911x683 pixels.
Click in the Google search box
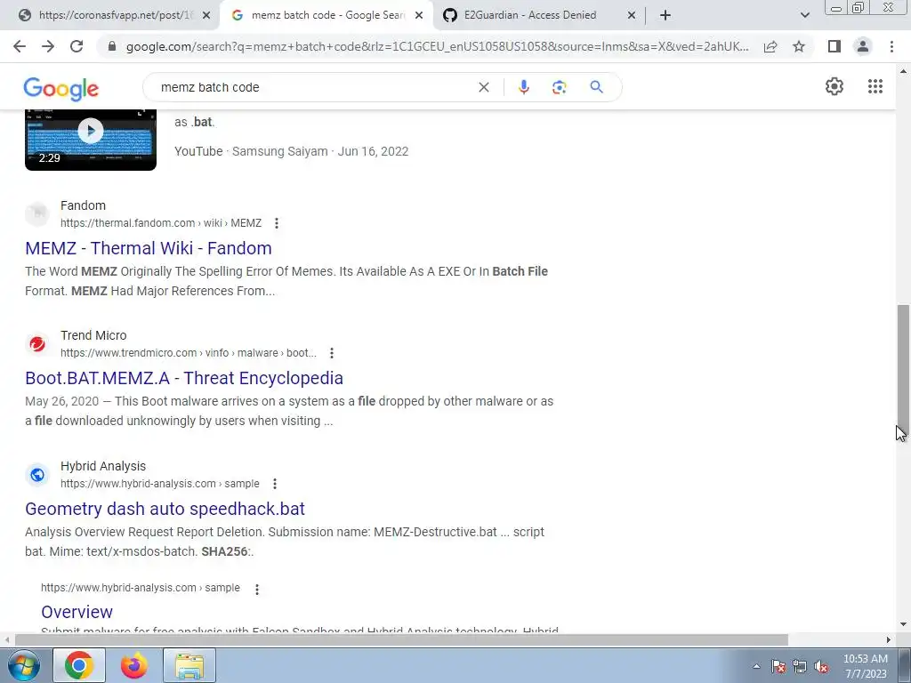[x=314, y=87]
